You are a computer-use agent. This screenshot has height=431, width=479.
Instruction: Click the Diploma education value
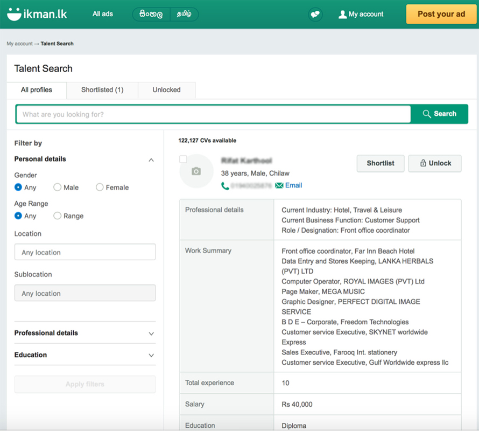[x=294, y=426]
